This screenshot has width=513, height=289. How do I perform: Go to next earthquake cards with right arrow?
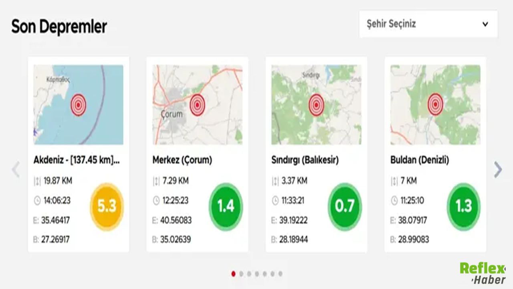pyautogui.click(x=498, y=170)
